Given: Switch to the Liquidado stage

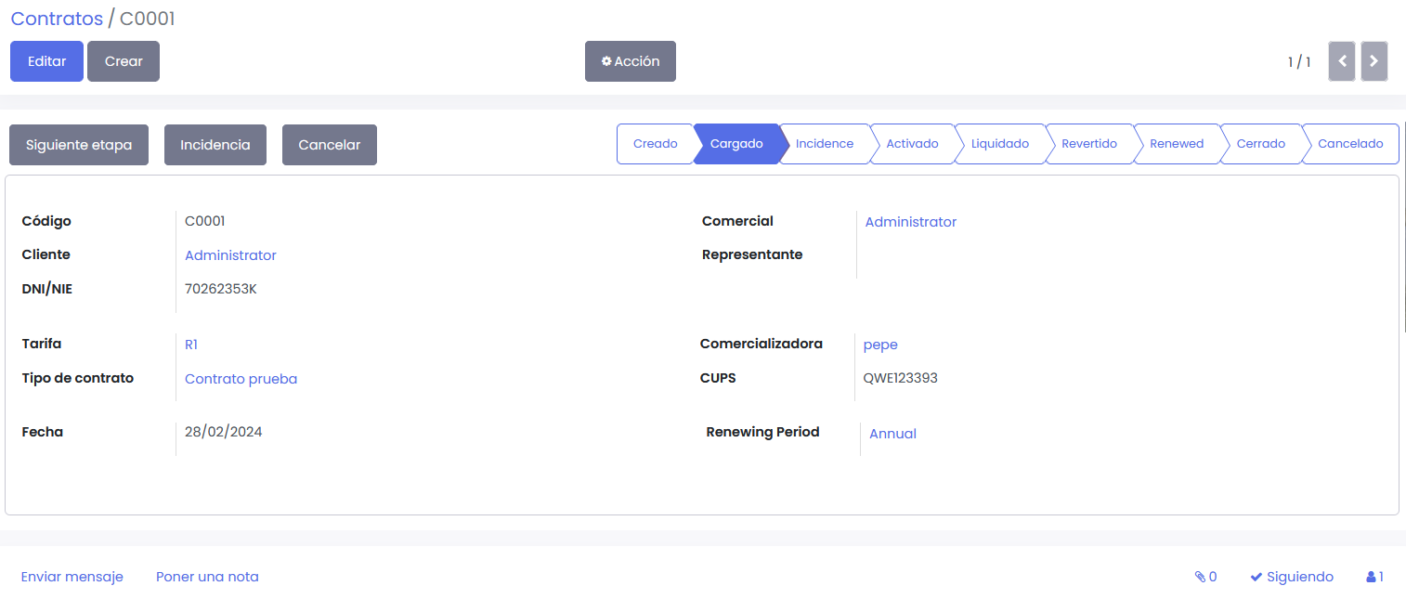Looking at the screenshot, I should (x=999, y=144).
